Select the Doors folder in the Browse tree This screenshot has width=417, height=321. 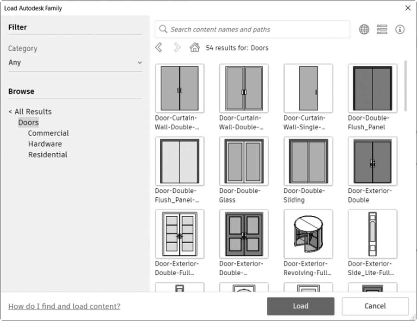pos(28,122)
